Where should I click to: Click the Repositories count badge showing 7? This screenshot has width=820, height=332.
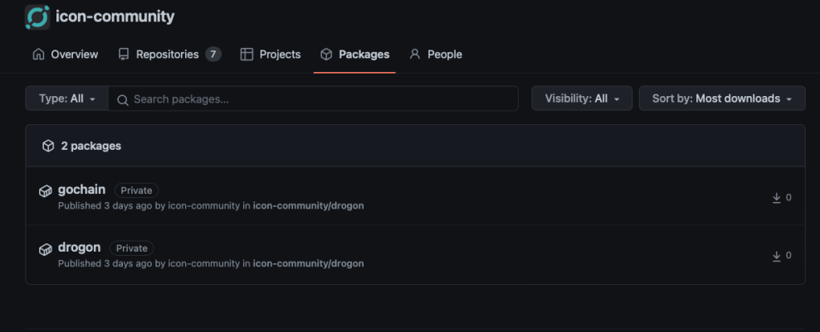click(213, 55)
